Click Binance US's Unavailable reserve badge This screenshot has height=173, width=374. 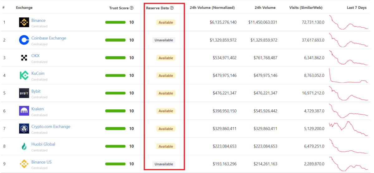click(164, 164)
